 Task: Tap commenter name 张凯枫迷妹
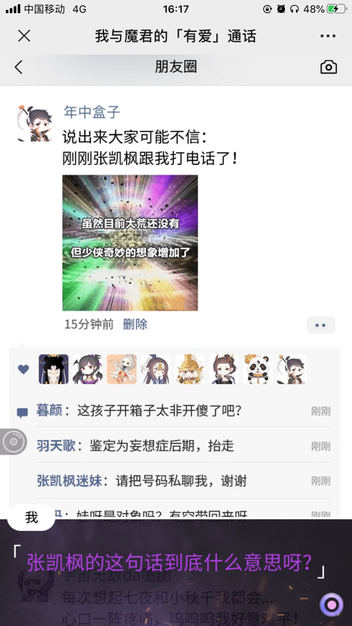pos(70,481)
